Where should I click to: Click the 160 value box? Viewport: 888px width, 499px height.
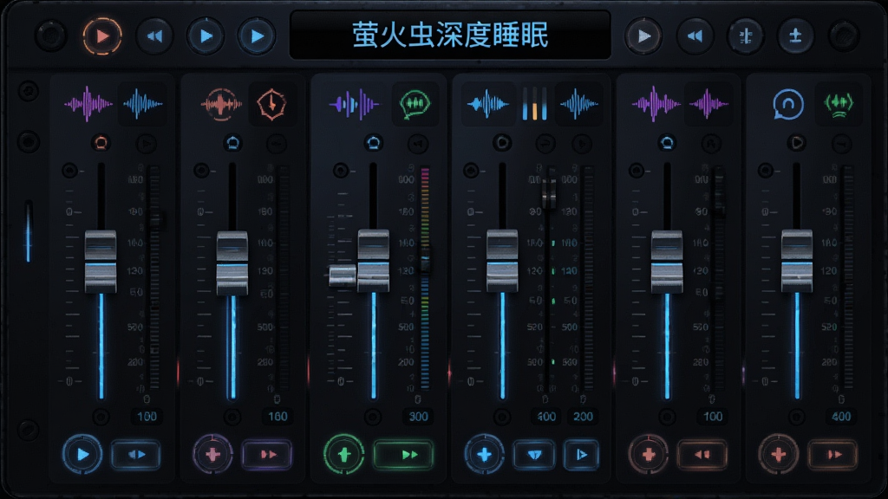[277, 417]
